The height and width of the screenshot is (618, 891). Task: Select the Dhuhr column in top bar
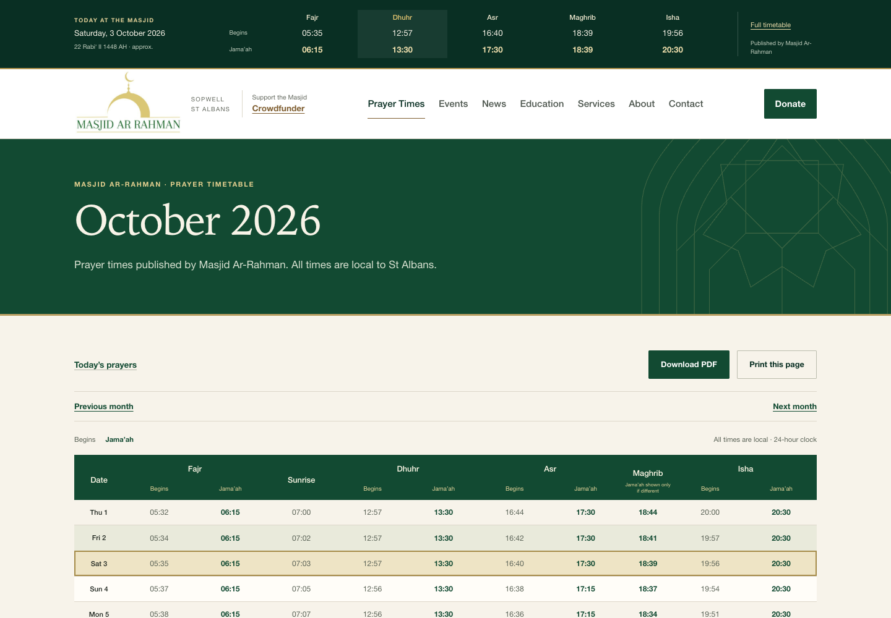tap(402, 34)
